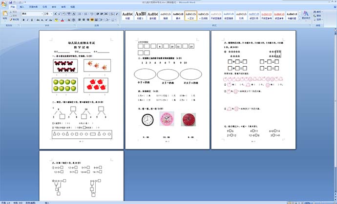Align text left
The height and width of the screenshot is (204, 337).
coord(79,20)
